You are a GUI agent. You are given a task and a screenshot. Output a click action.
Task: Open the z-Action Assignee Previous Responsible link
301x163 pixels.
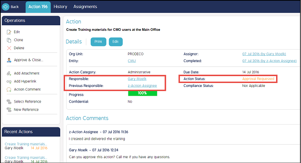tap(142, 86)
